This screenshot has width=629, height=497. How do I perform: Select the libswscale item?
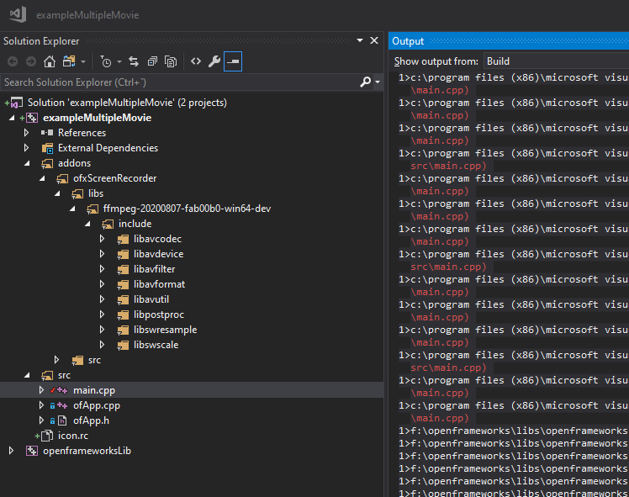point(156,345)
